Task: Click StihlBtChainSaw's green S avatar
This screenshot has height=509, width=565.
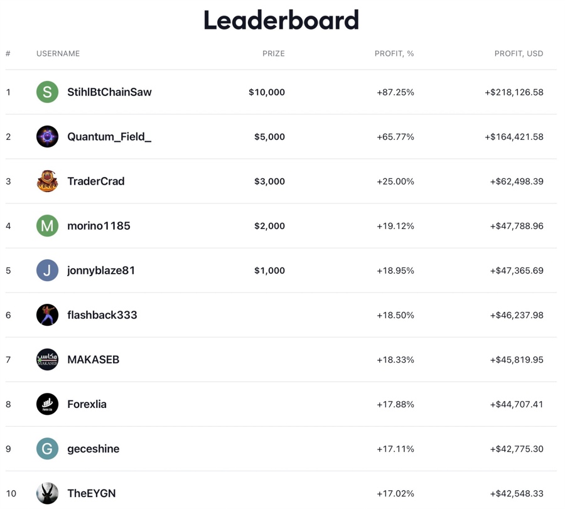Action: point(47,92)
